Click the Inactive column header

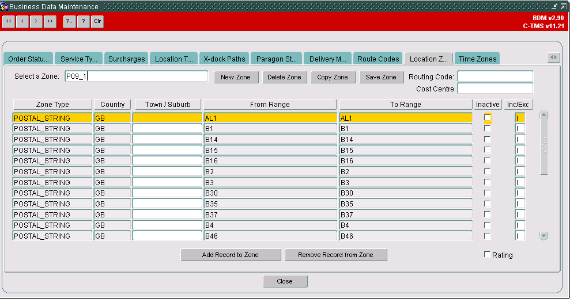(x=488, y=105)
